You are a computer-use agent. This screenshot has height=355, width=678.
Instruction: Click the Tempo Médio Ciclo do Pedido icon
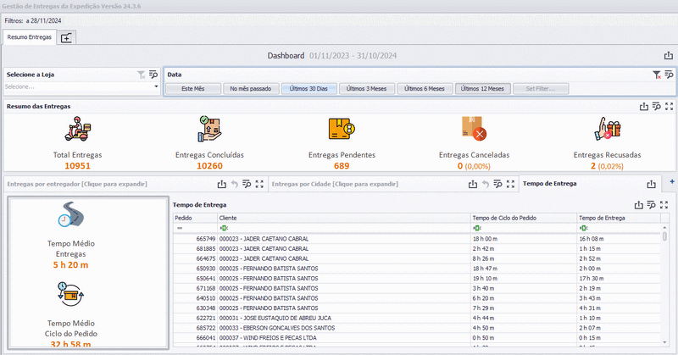[71, 294]
